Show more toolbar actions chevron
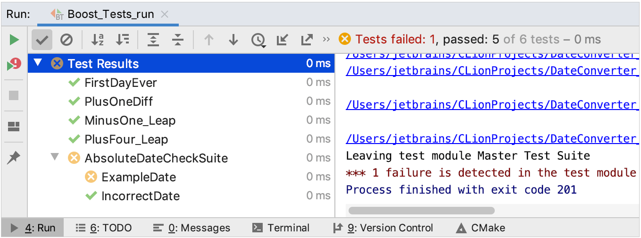641x238 pixels. click(x=326, y=40)
